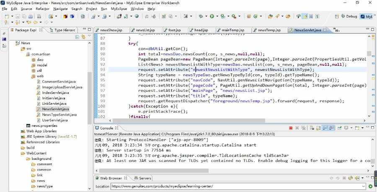Switch to the MyEclipse perspective button
The height and width of the screenshot is (192, 377).
(x=366, y=17)
